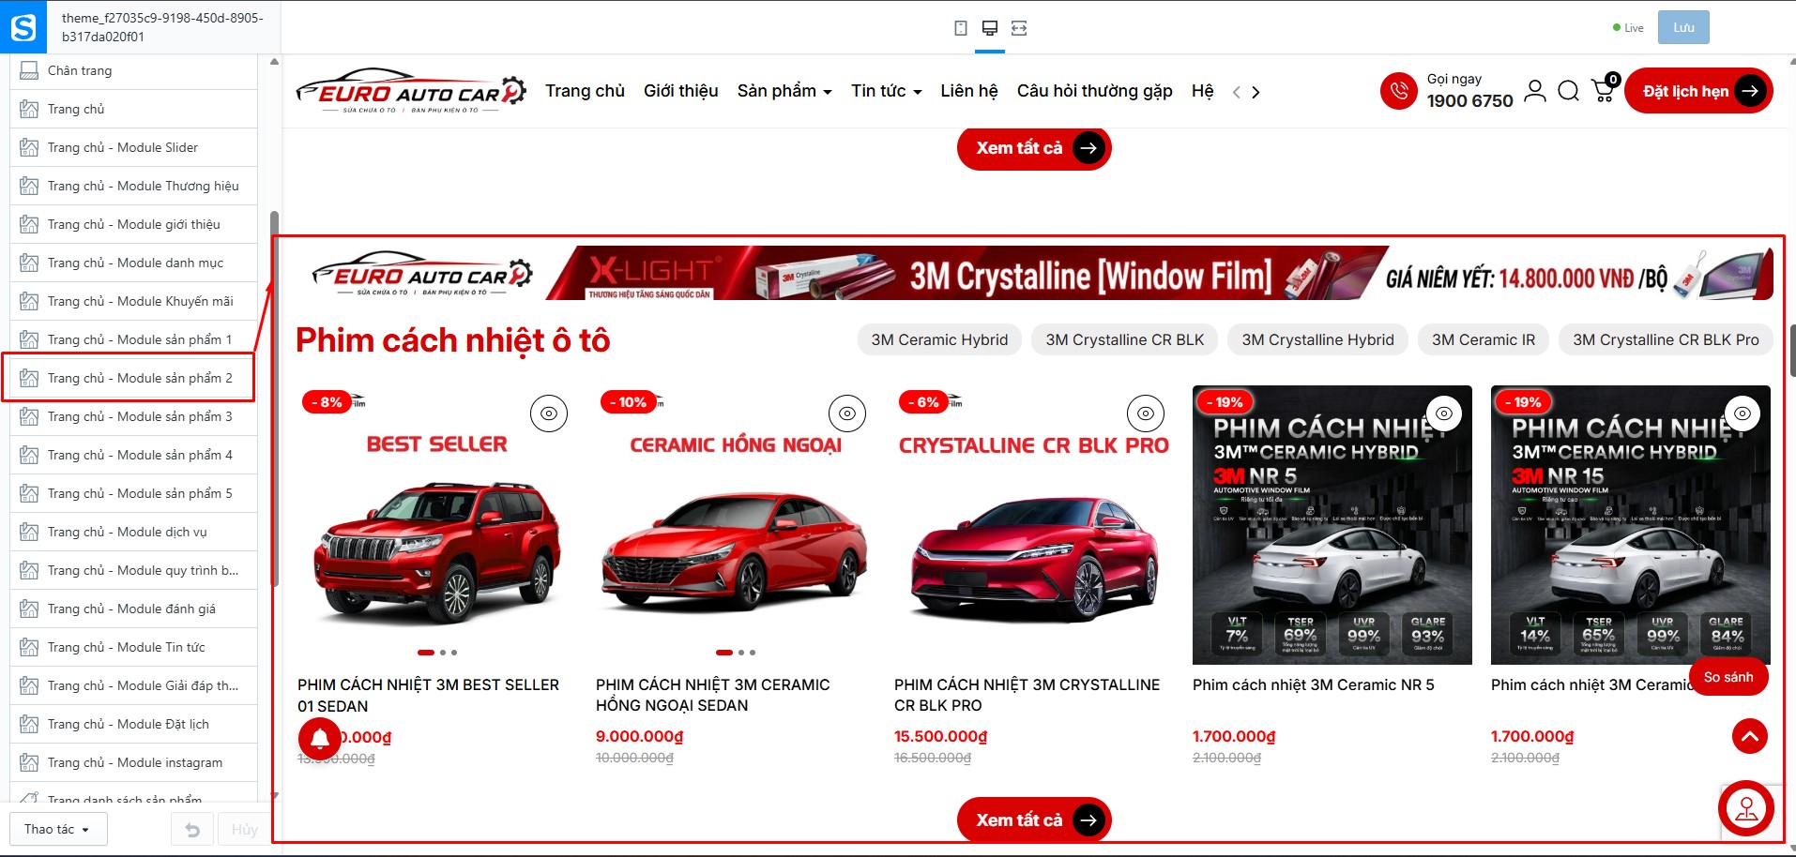Select the 3M Ceramic Hybrid tab
The width and height of the screenshot is (1796, 857).
tap(939, 339)
